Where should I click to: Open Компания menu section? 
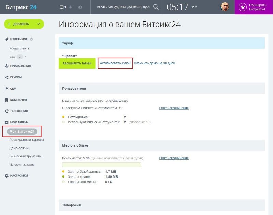click(18, 100)
